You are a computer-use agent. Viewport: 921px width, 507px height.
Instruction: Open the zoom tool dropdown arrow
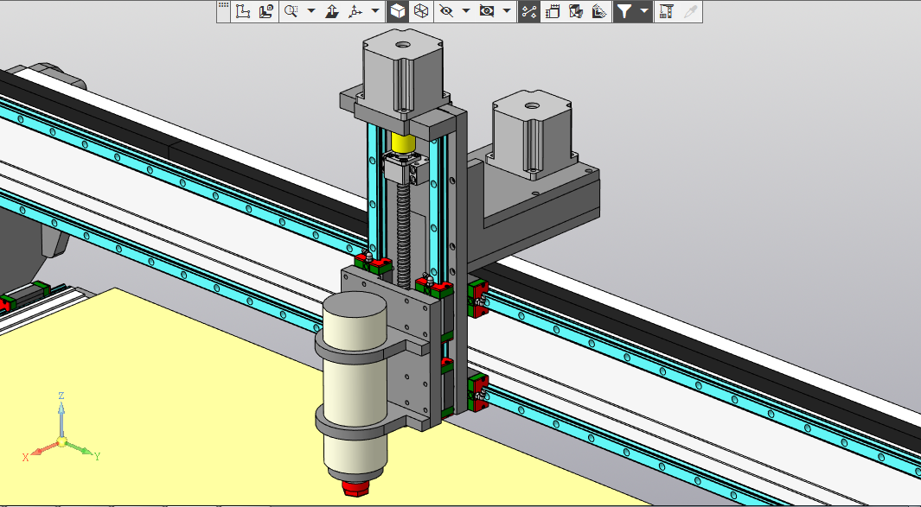pos(311,11)
